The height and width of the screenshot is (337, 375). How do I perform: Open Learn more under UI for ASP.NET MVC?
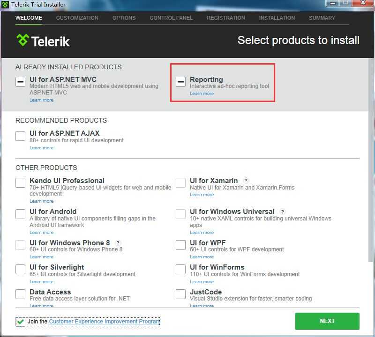click(41, 100)
